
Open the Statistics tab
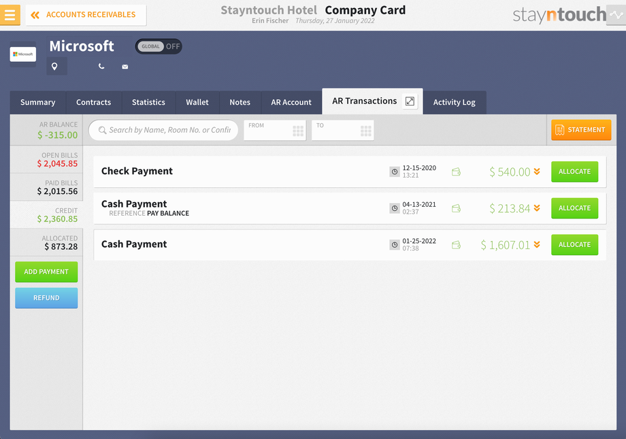pos(148,102)
